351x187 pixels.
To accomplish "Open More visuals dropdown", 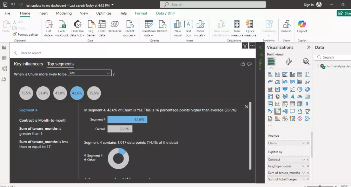I will [200, 29].
